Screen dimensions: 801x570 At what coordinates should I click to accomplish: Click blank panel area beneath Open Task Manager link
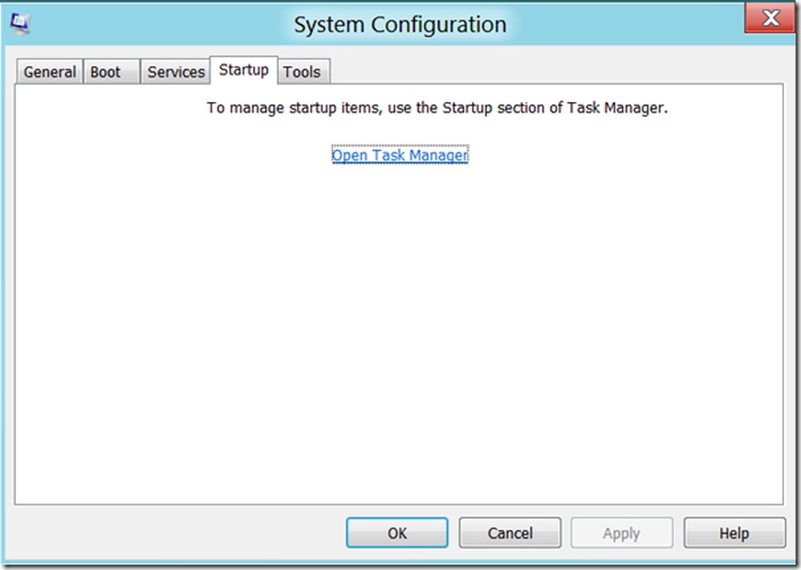[x=400, y=321]
